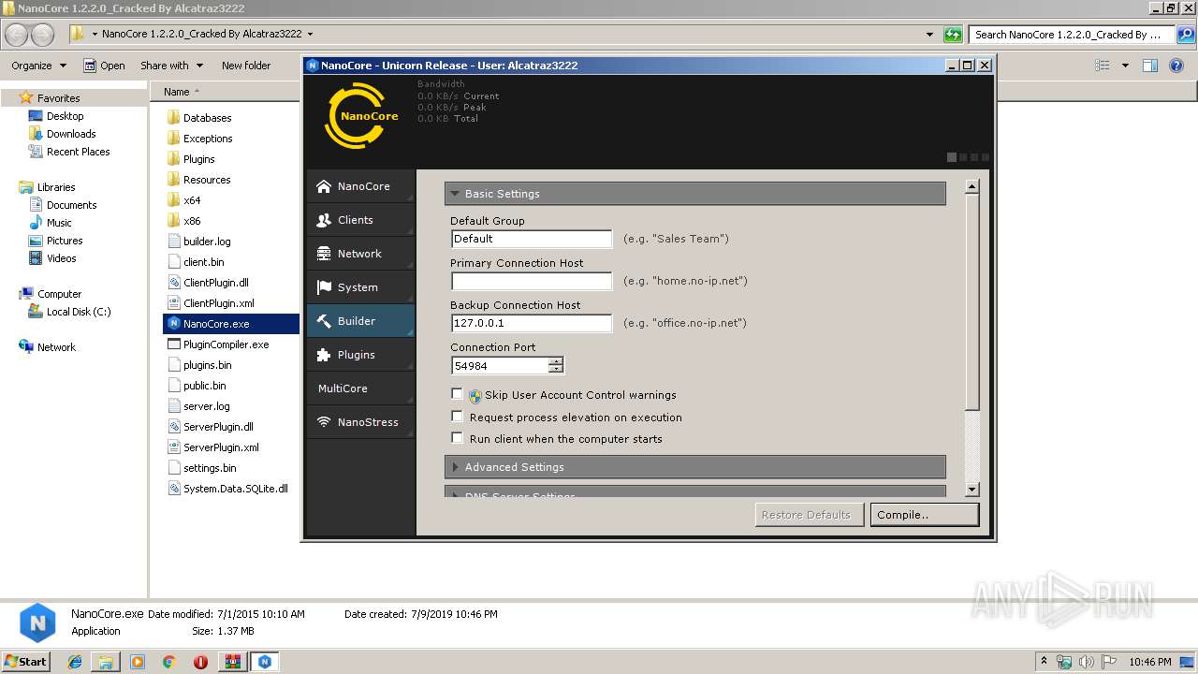1198x674 pixels.
Task: Open the Share with dropdown
Action: [x=171, y=66]
